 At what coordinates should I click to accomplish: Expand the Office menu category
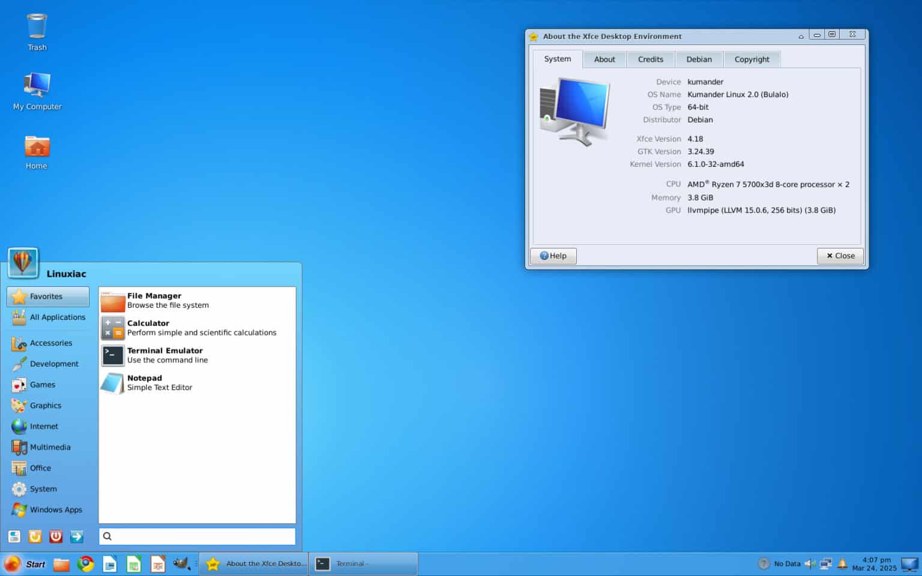(x=40, y=468)
